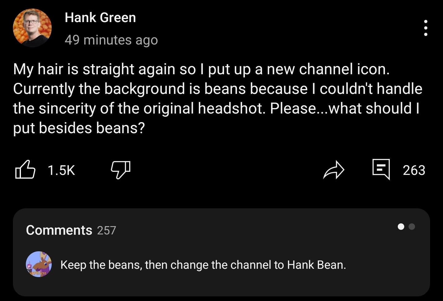This screenshot has width=443, height=301.
Task: Tap the 263 comment count
Action: click(414, 170)
